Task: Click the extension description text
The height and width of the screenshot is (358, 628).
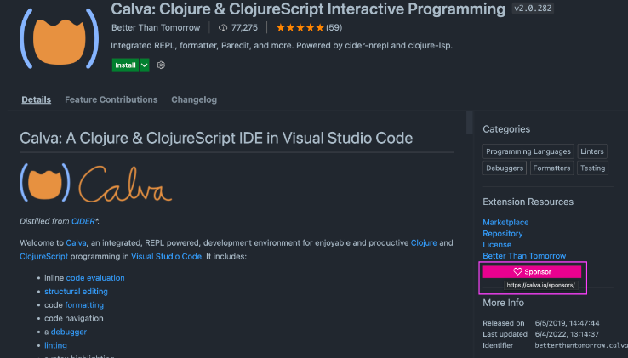Action: [x=282, y=46]
